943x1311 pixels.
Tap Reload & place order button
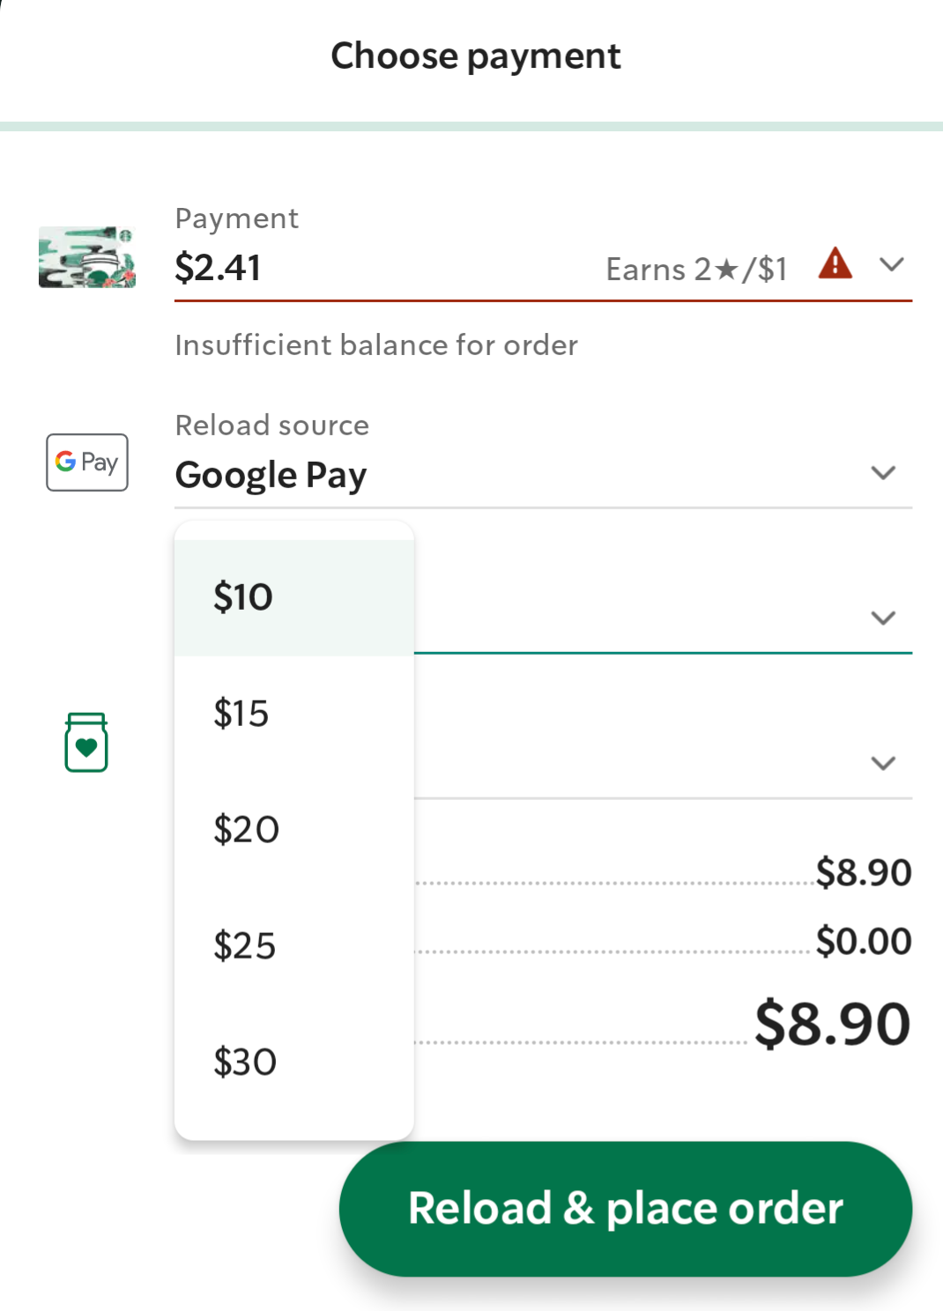click(x=626, y=1209)
